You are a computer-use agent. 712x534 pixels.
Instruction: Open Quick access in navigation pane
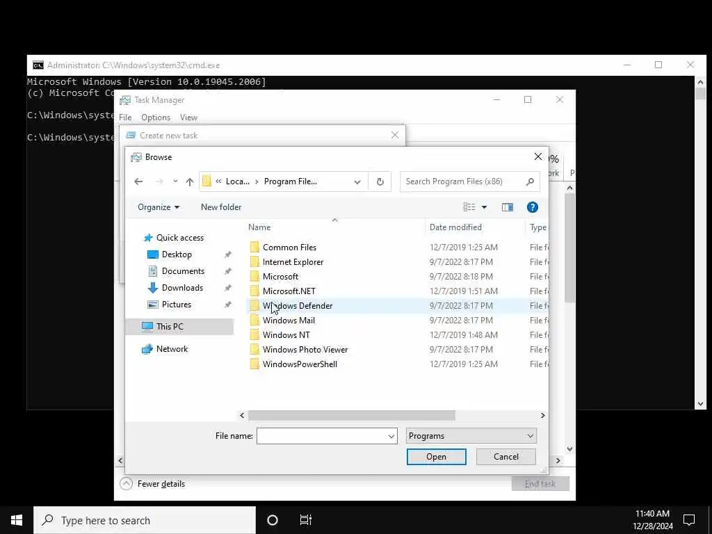pyautogui.click(x=180, y=238)
